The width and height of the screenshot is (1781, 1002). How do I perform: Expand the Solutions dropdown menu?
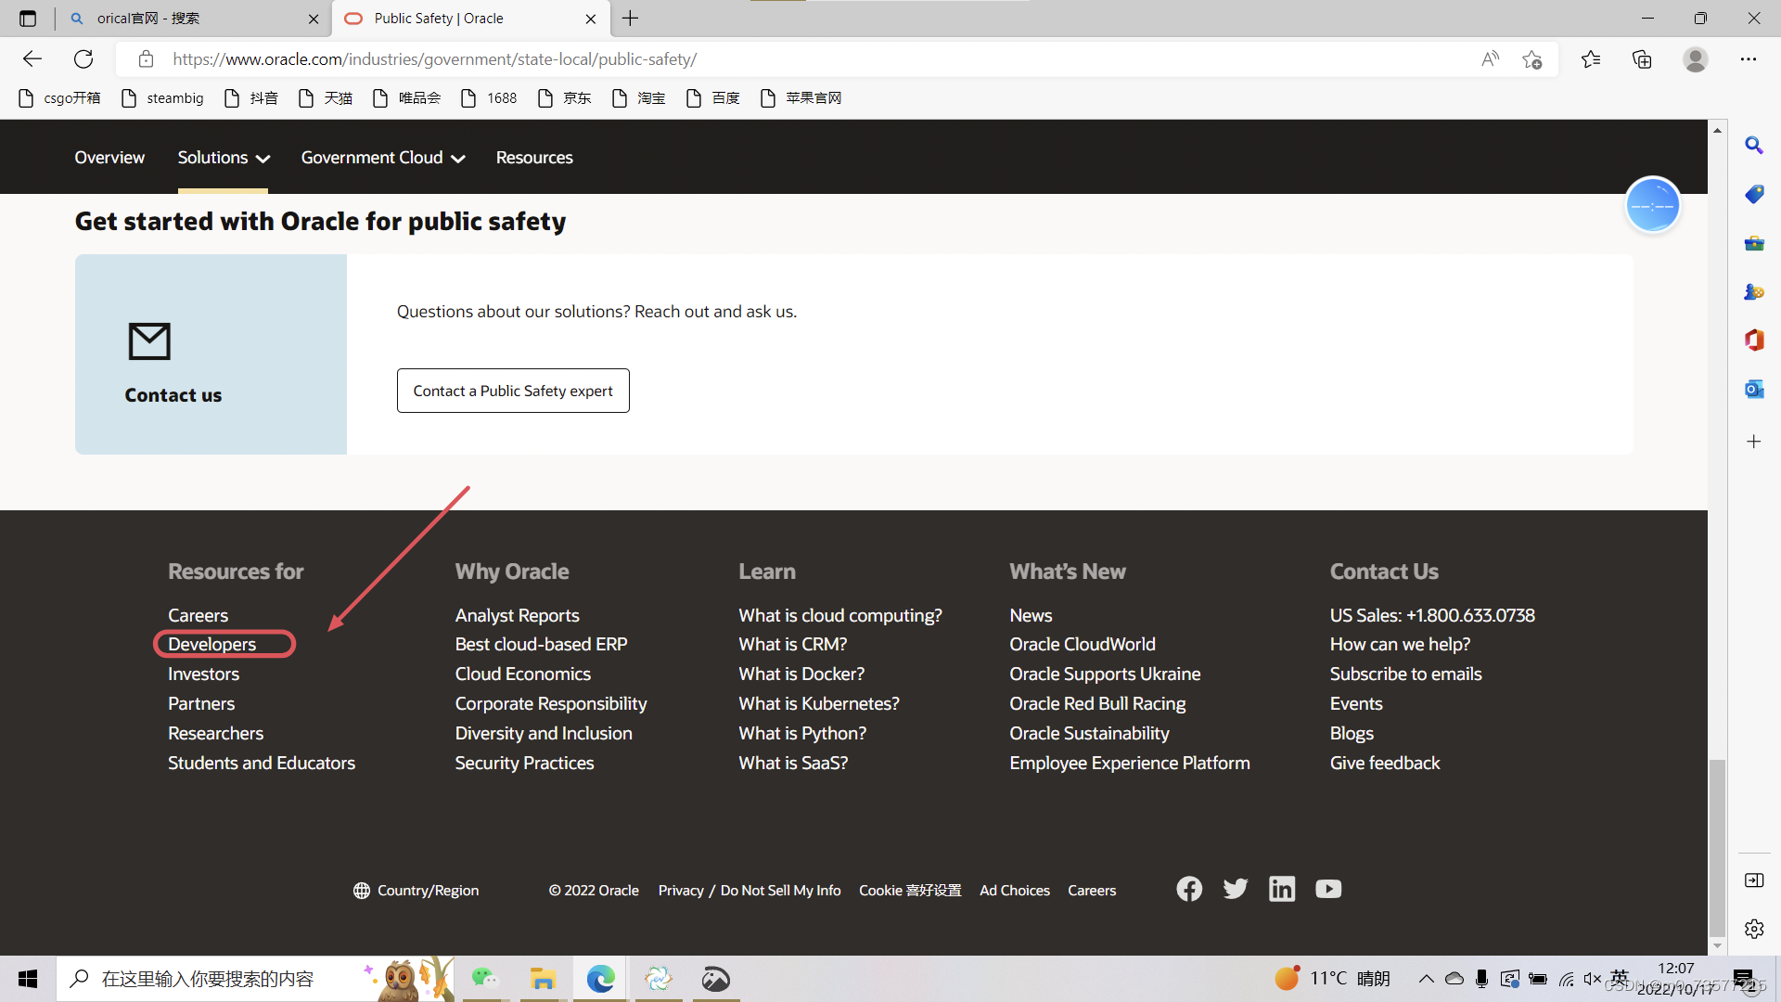(224, 158)
